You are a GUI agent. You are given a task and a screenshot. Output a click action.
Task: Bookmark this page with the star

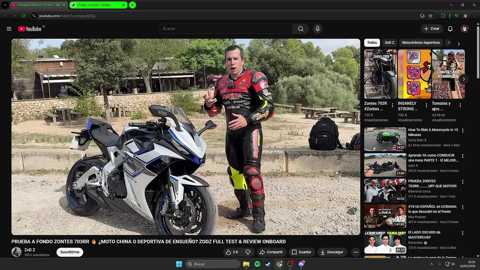(430, 16)
